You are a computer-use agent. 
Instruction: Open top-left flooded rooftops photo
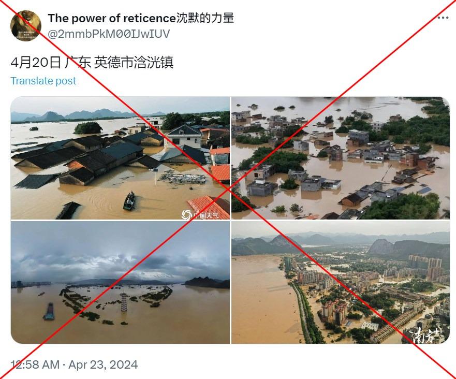[120, 158]
